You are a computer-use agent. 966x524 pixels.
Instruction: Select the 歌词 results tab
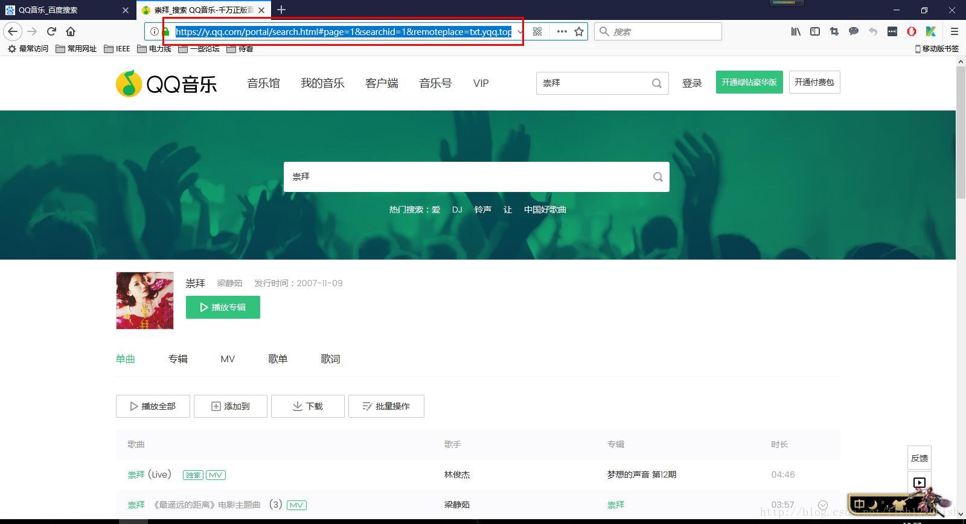[330, 359]
